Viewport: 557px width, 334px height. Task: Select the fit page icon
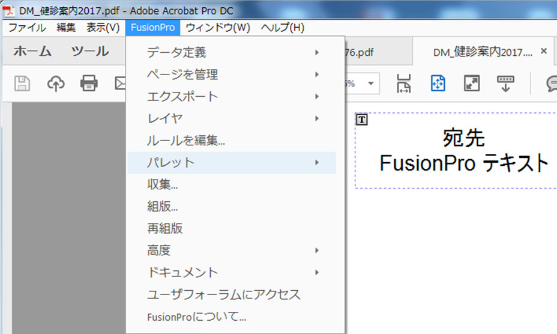(x=438, y=83)
